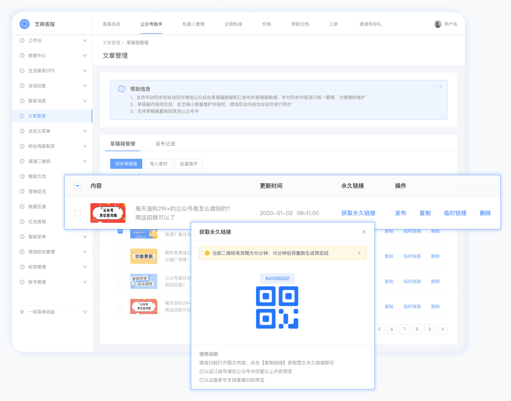Go to the next page arrow in pagination
The height and width of the screenshot is (401, 511).
[442, 329]
